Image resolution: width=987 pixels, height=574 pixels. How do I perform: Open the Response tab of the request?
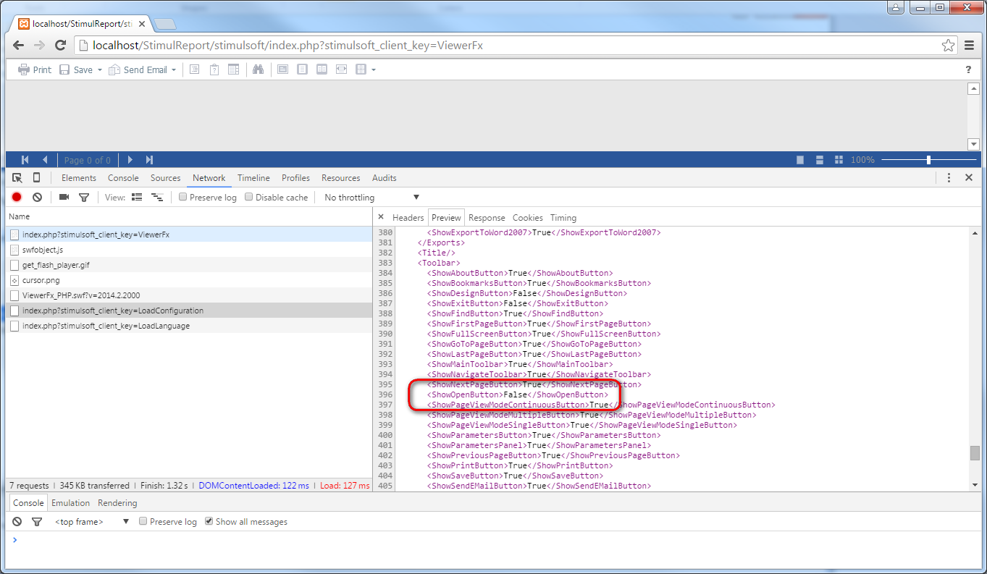pos(487,218)
